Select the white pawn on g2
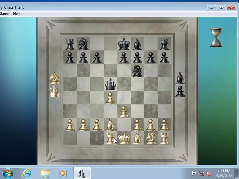Image resolution: width=239 pixels, height=179 pixels. point(151,125)
